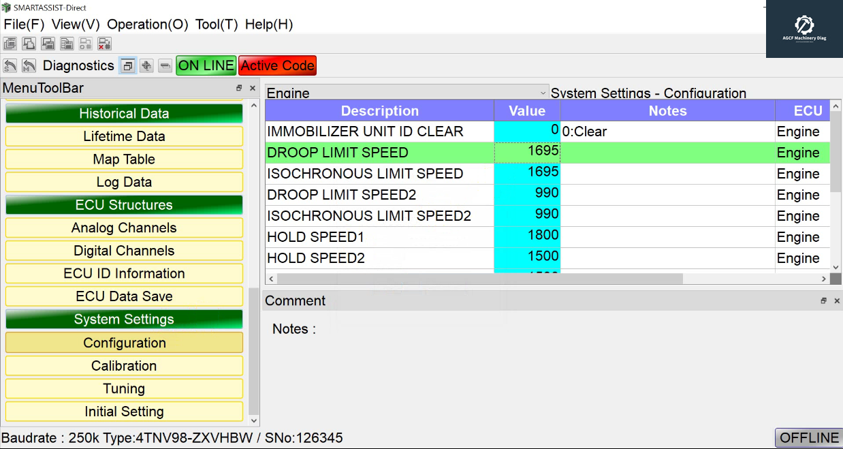Toggle the ON LINE status button

click(206, 66)
